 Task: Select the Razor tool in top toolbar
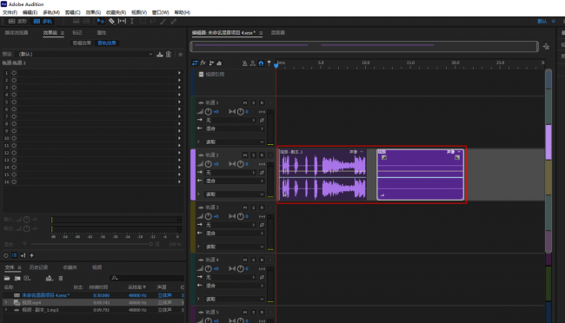point(112,21)
